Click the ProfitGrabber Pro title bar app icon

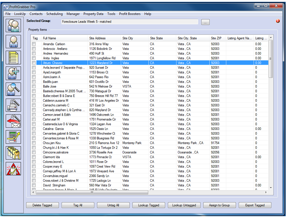[6, 7]
